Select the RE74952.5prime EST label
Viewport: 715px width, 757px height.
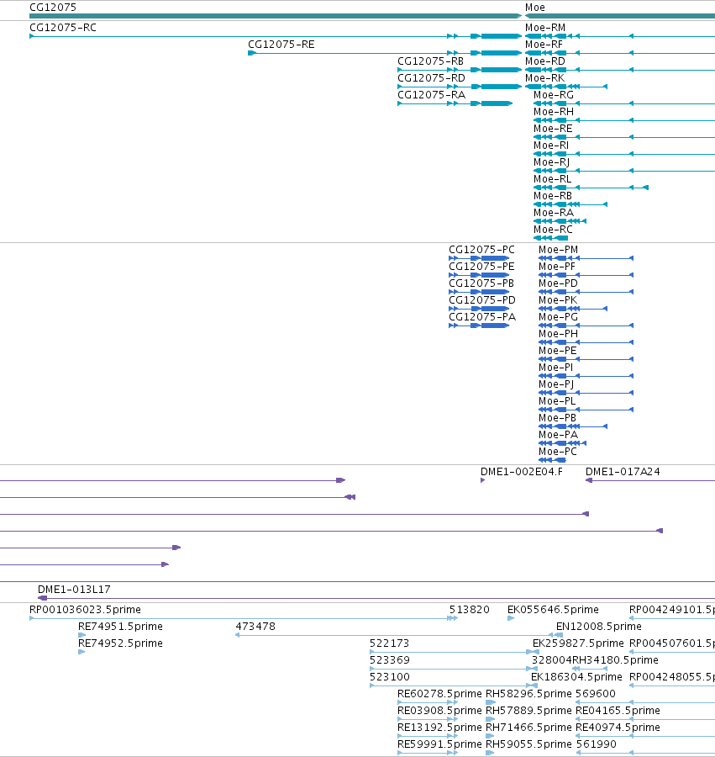click(x=120, y=643)
